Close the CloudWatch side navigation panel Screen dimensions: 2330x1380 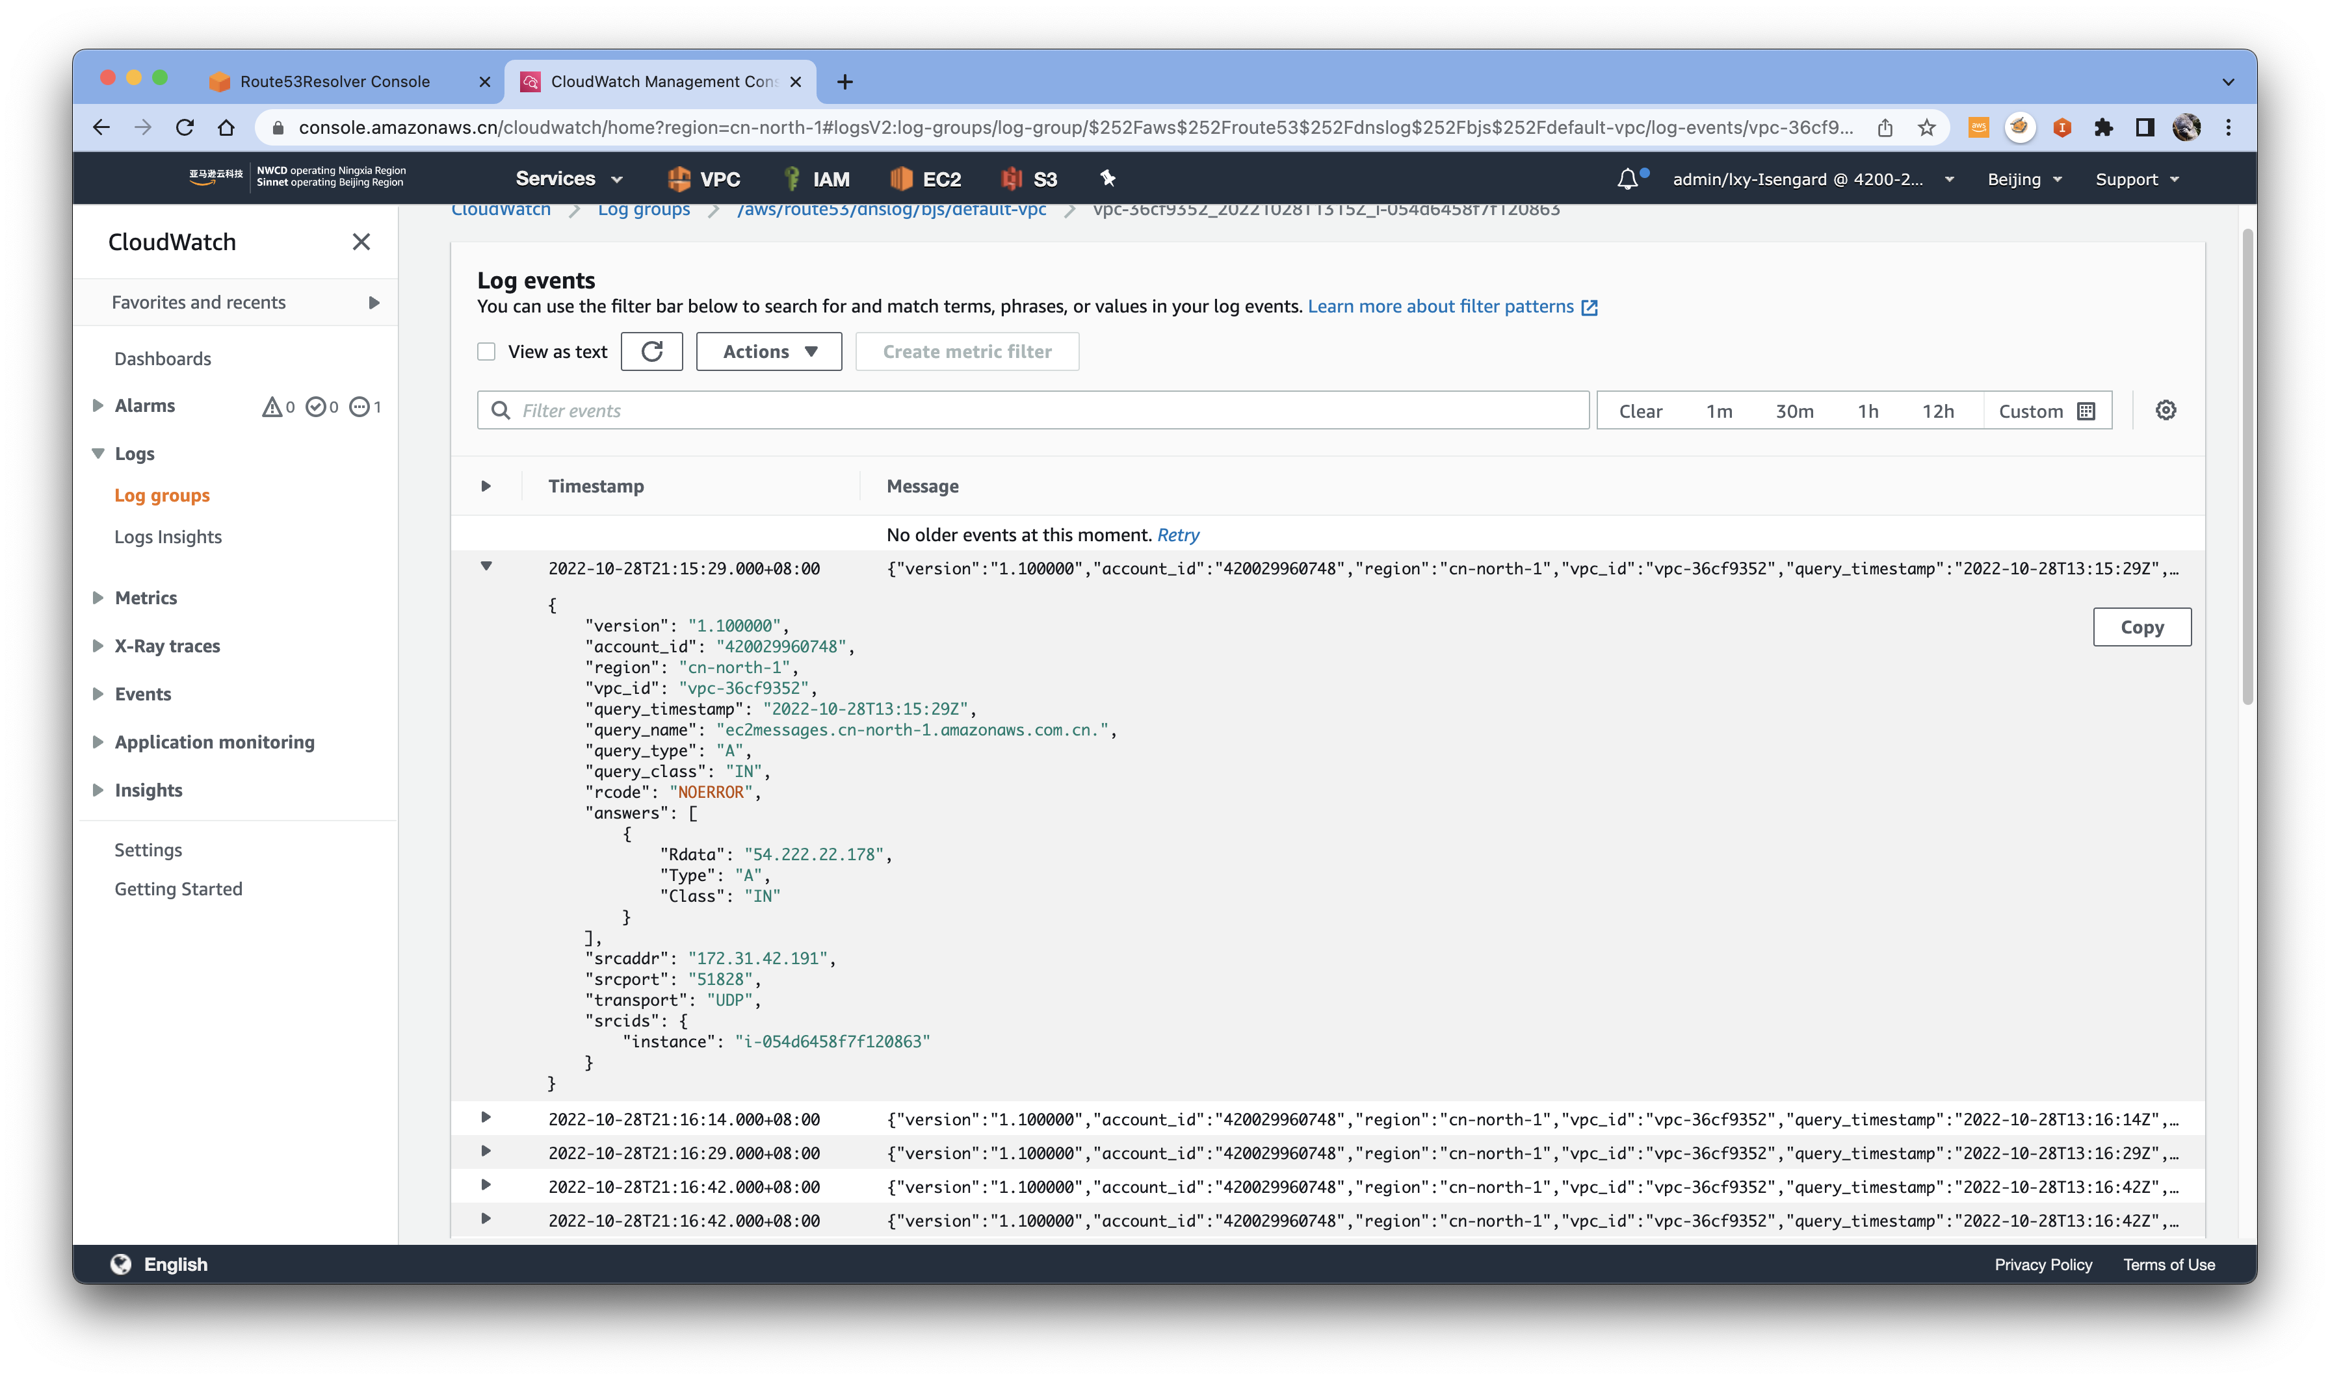pyautogui.click(x=361, y=242)
